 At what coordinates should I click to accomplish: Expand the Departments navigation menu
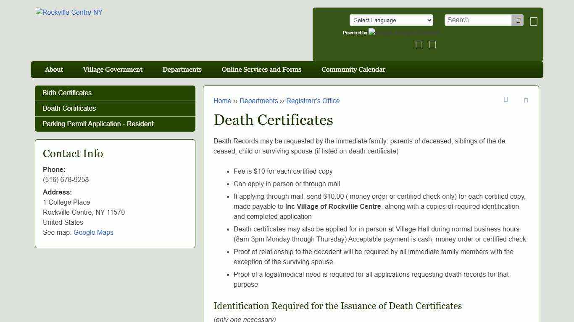tap(182, 69)
